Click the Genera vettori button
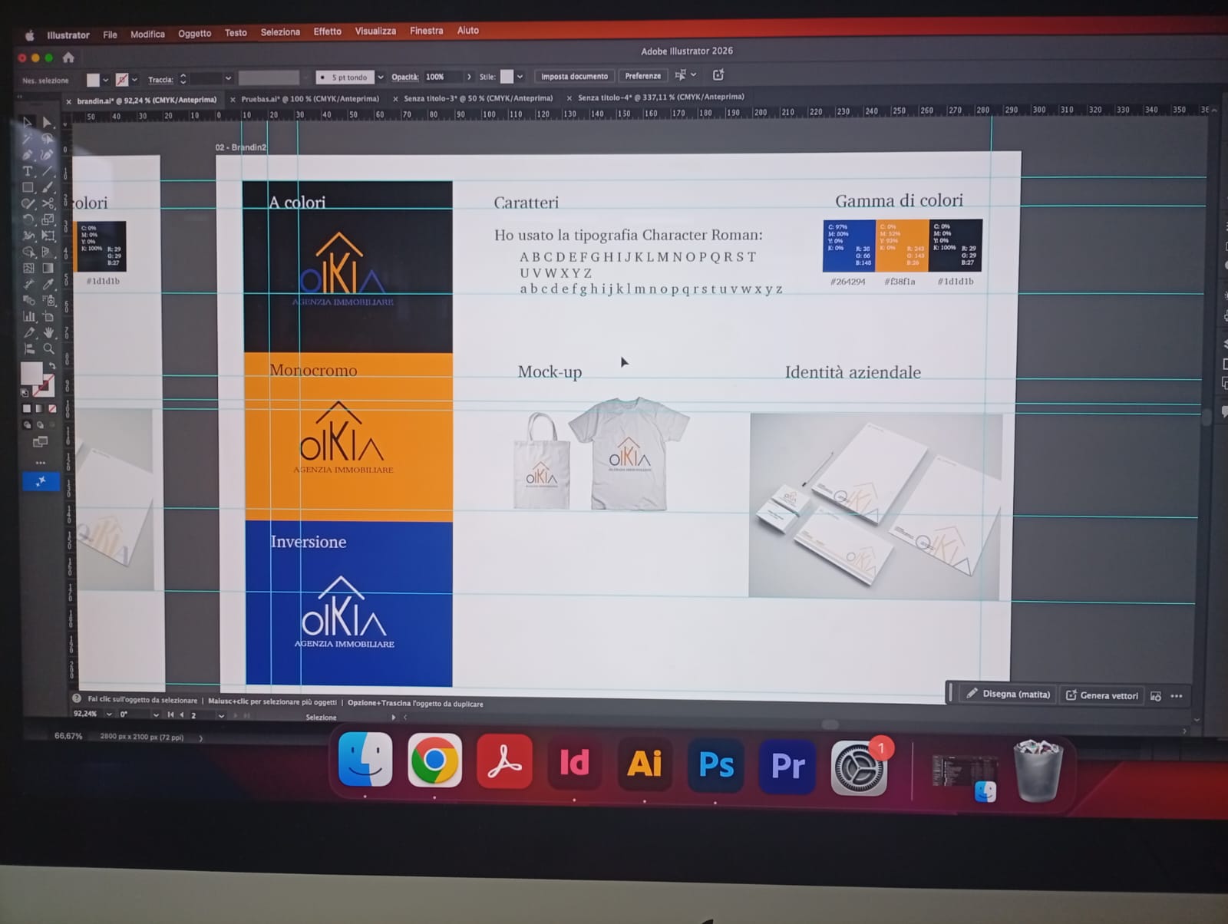1228x924 pixels. [1102, 695]
